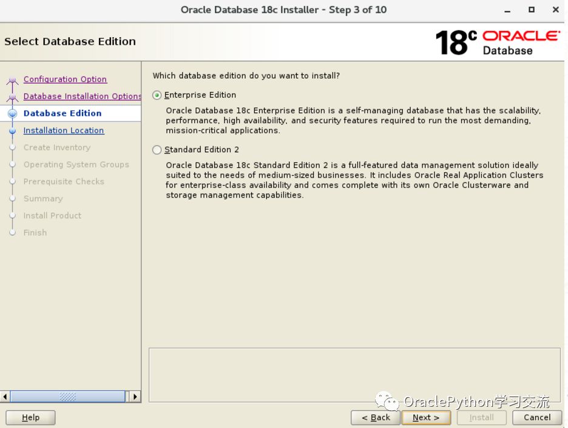The image size is (568, 428).
Task: Click the Oracle 18c Database logo
Action: tap(498, 42)
